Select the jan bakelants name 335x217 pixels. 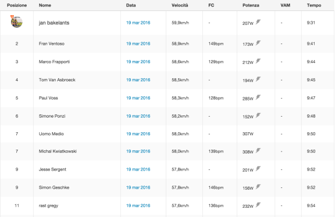pos(54,23)
